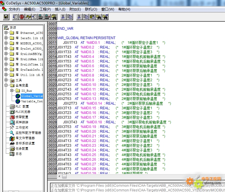Click line number 0010 in the gutter
225x192 pixels.
52,38
